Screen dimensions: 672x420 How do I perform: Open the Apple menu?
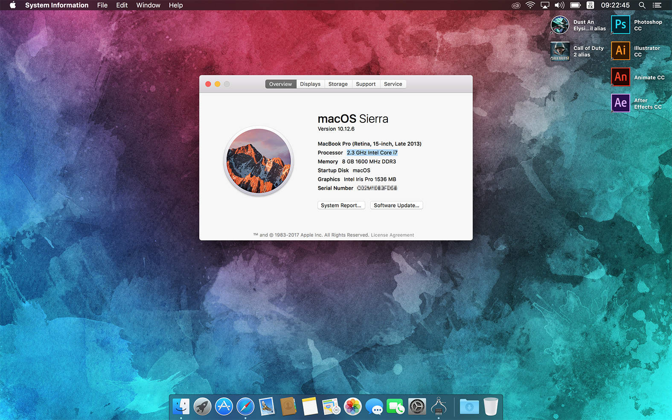13,5
